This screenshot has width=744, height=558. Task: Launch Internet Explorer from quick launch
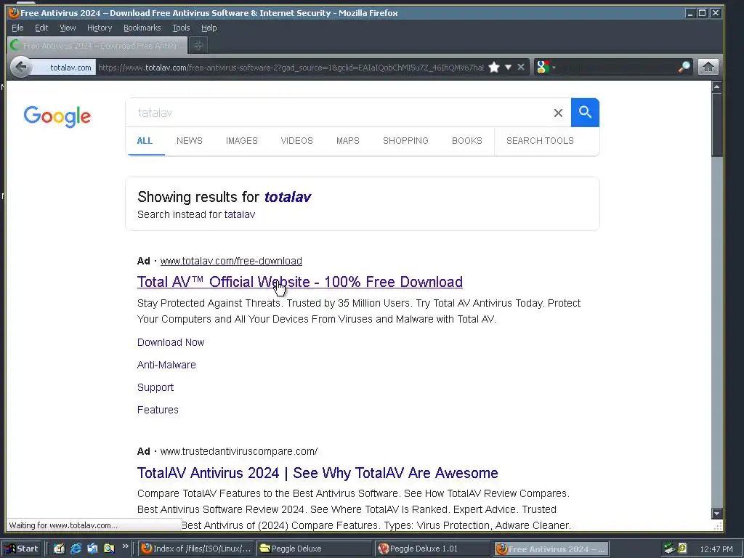pos(76,549)
